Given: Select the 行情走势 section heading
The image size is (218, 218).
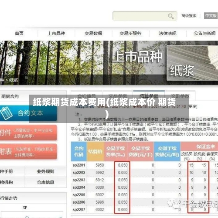Looking at the screenshot, I should click(x=9, y=198).
